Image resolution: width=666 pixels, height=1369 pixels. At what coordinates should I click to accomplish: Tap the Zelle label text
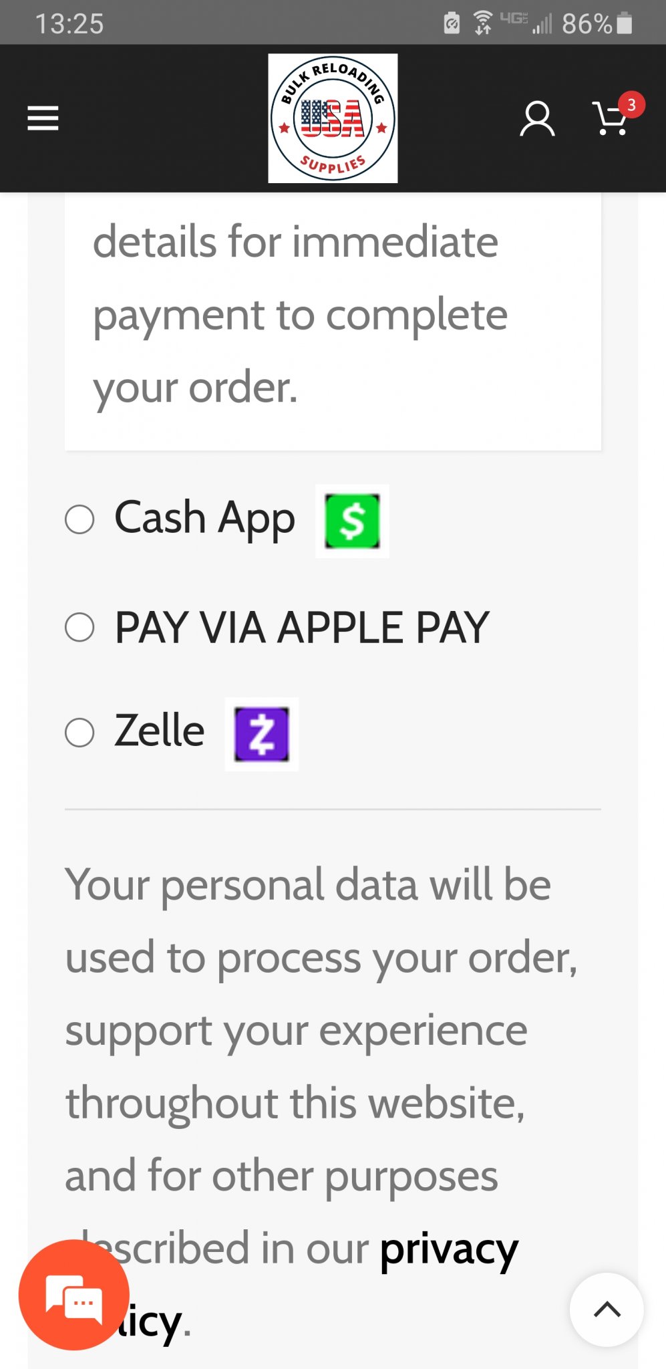click(160, 731)
